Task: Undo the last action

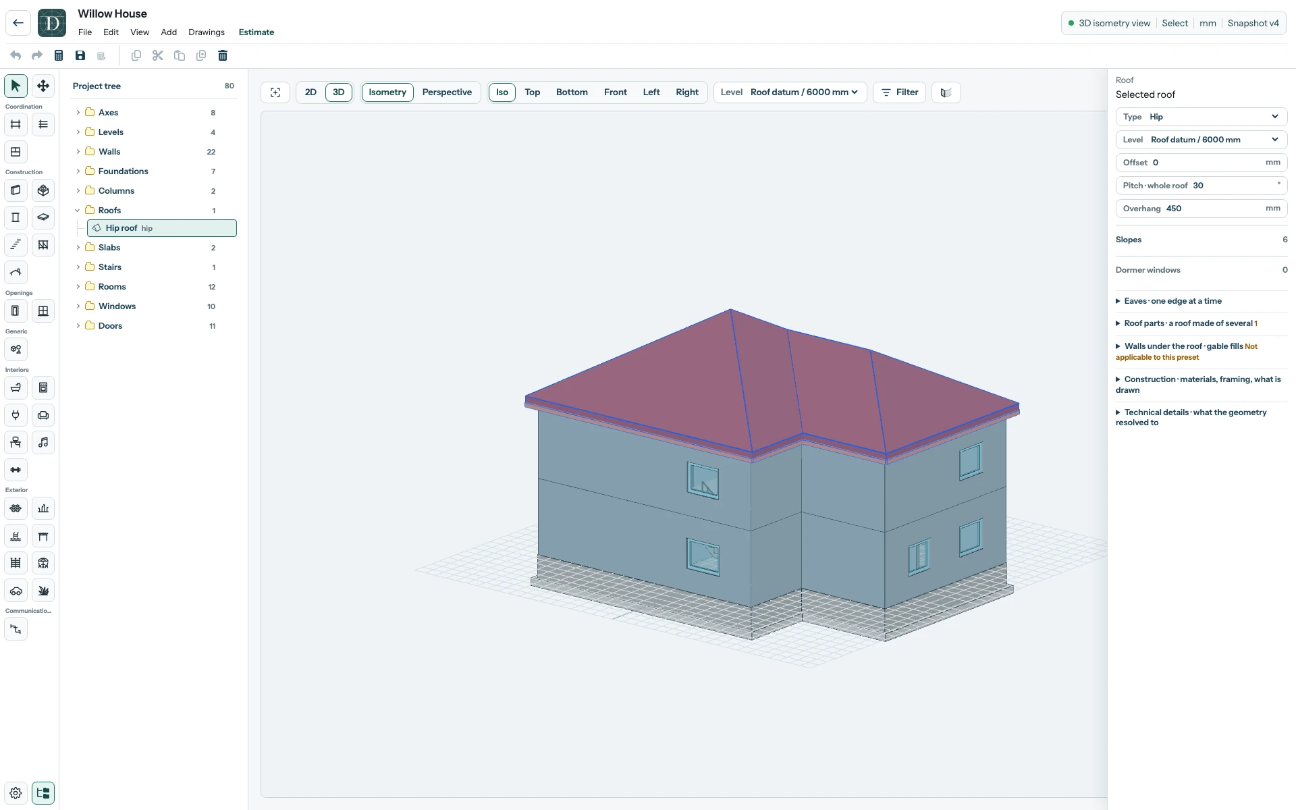Action: [16, 55]
